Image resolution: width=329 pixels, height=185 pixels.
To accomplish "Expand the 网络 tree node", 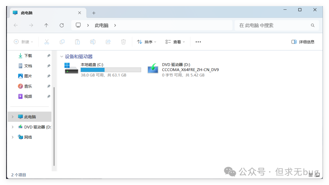I will click(12, 137).
